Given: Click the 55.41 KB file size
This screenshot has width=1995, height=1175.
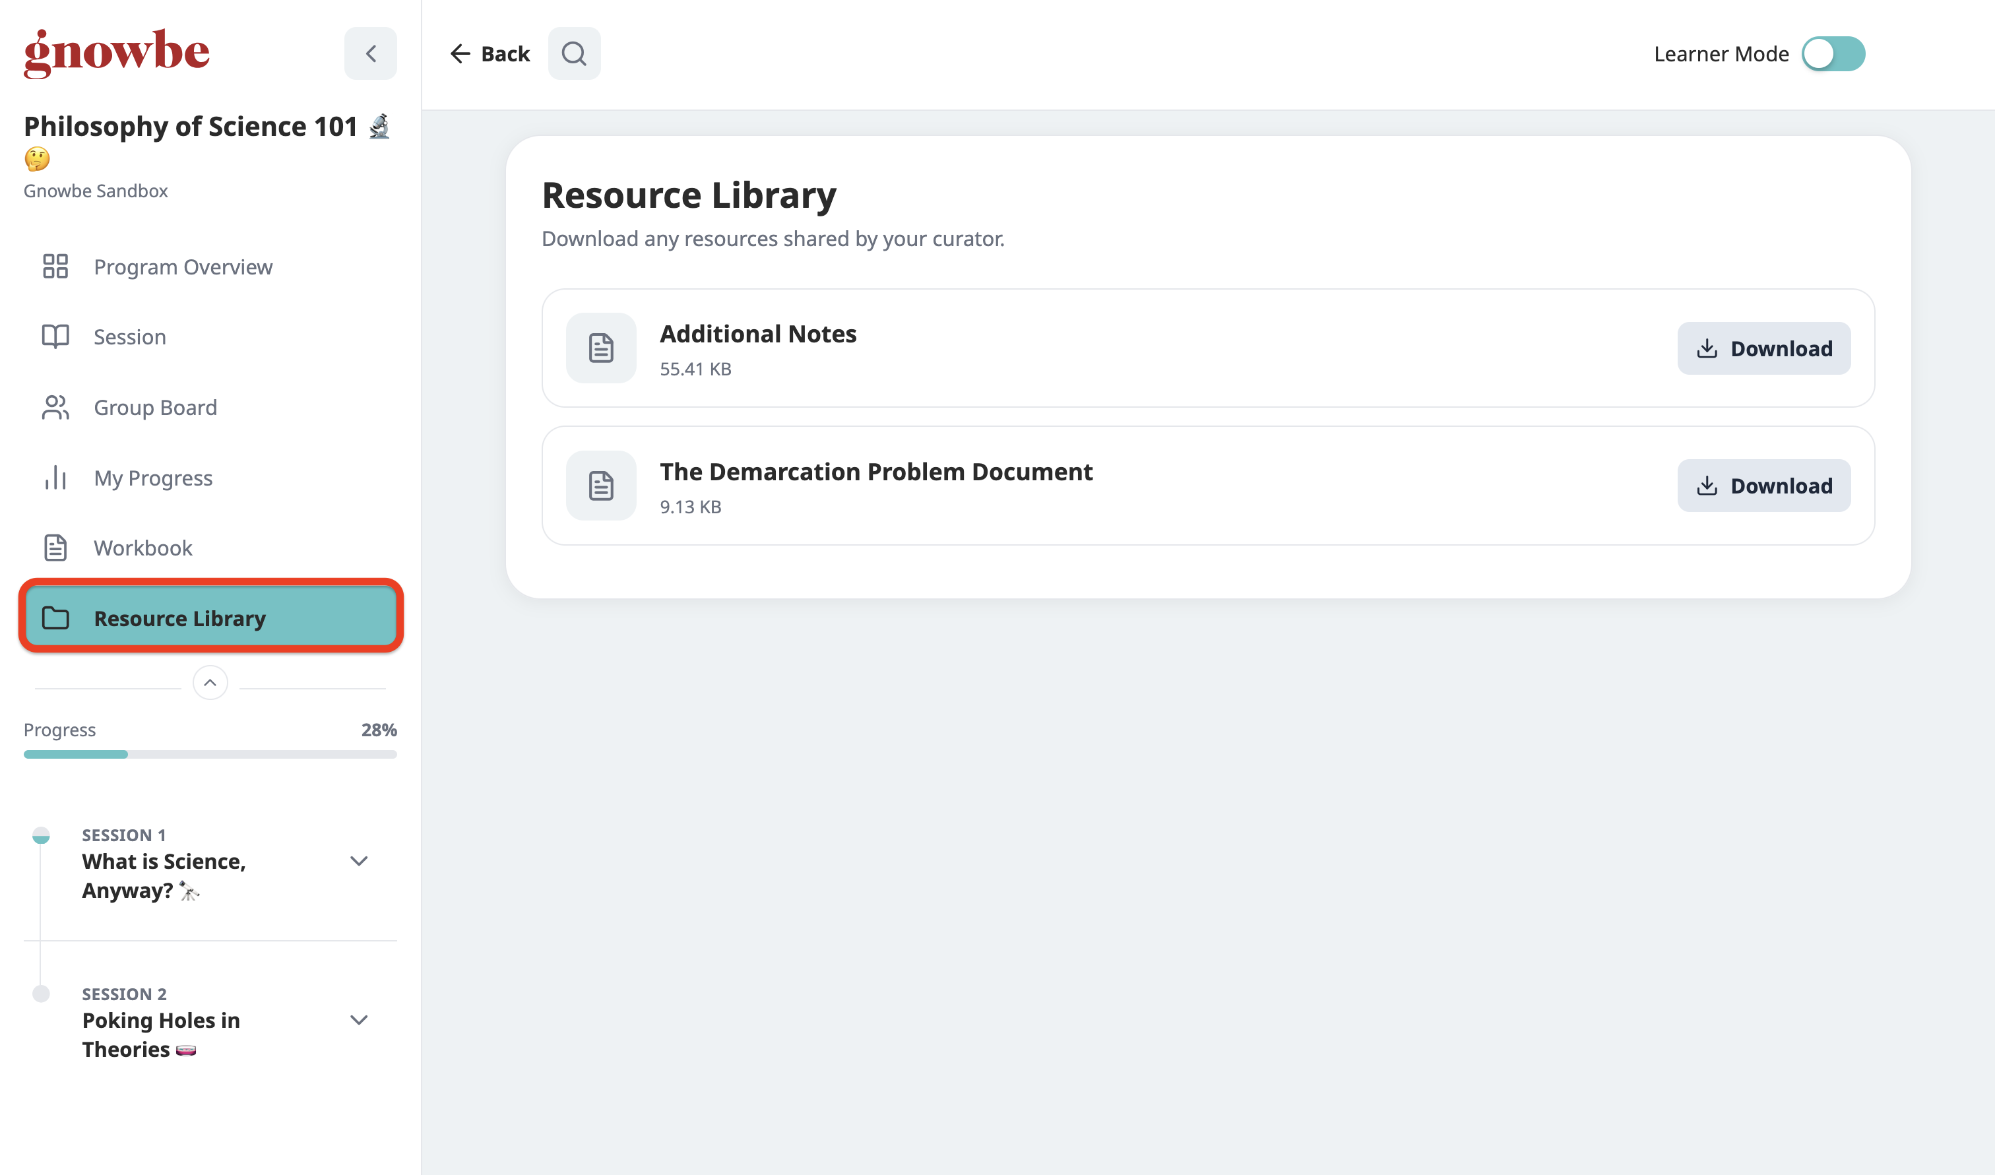Looking at the screenshot, I should click(x=695, y=369).
